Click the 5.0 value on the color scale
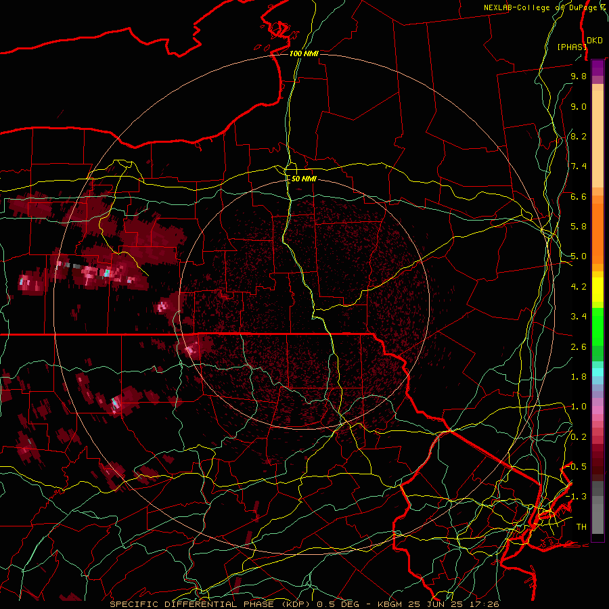Image resolution: width=609 pixels, height=609 pixels. [579, 256]
